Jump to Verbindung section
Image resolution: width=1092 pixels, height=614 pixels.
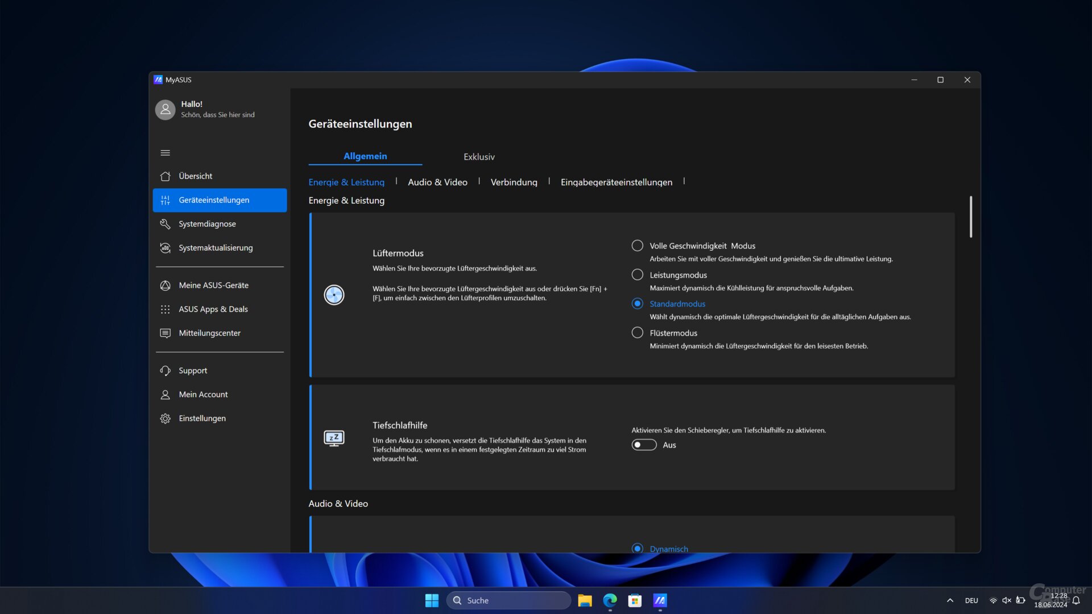514,182
